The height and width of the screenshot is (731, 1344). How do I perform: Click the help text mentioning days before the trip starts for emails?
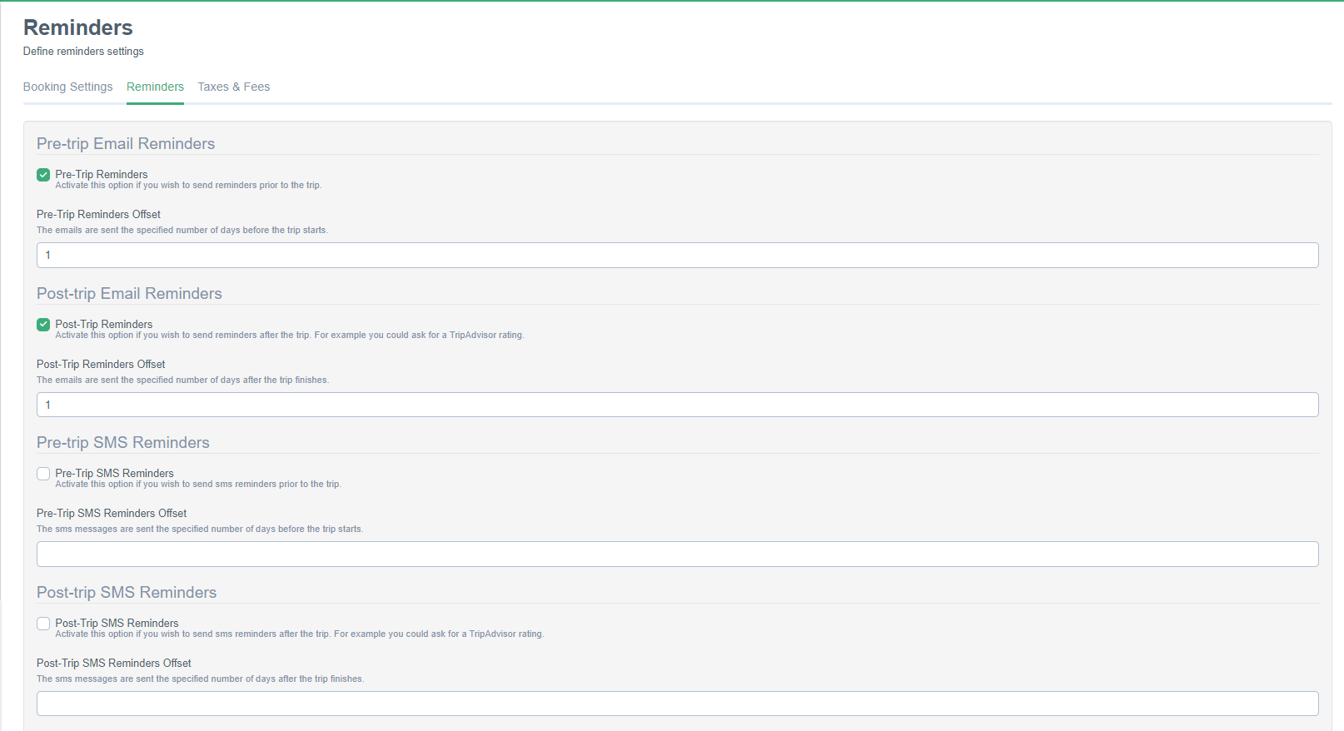pyautogui.click(x=182, y=230)
